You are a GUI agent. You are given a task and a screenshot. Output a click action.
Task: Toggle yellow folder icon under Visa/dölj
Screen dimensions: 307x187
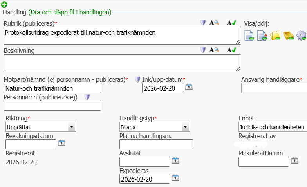[x=276, y=36]
